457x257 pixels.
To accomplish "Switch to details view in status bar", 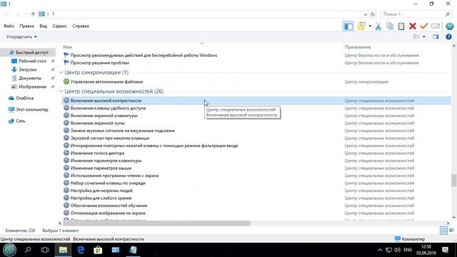I will point(443,230).
